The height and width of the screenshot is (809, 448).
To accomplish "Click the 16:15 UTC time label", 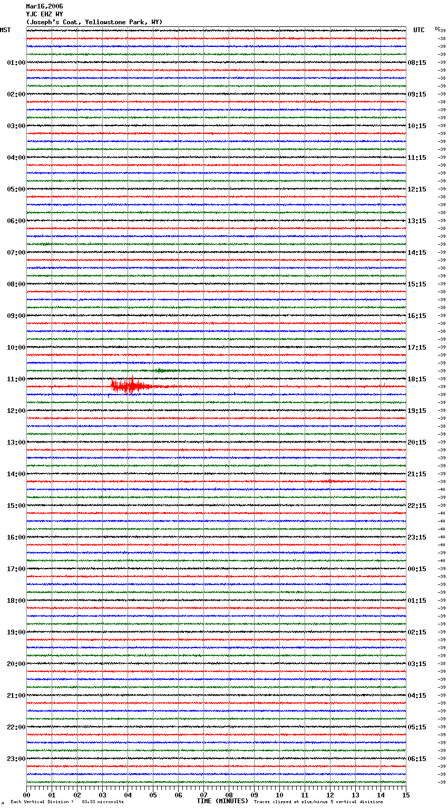I will (417, 316).
